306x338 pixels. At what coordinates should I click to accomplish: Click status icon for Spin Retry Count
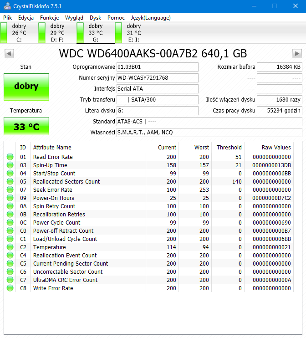(x=10, y=206)
